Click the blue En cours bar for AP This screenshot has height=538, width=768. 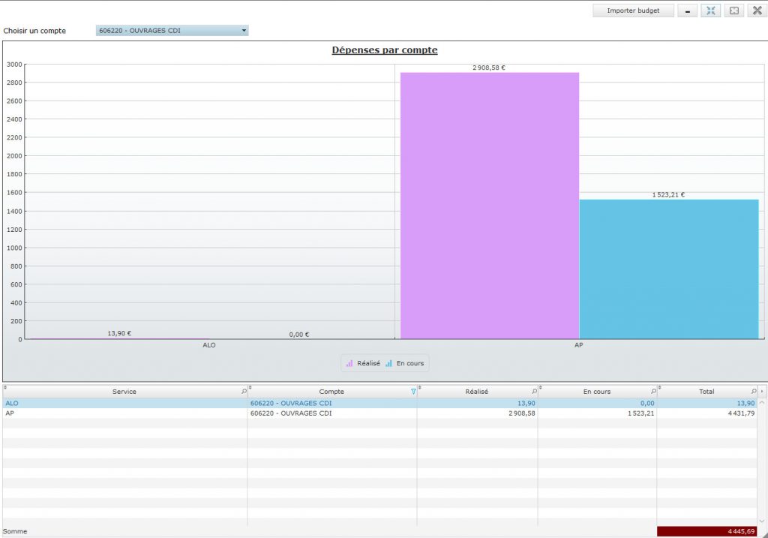click(668, 269)
